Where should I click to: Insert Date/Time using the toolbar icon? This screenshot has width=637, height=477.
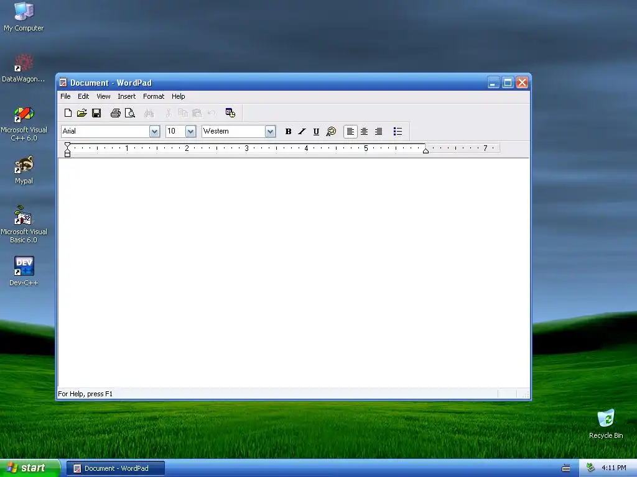pos(230,113)
